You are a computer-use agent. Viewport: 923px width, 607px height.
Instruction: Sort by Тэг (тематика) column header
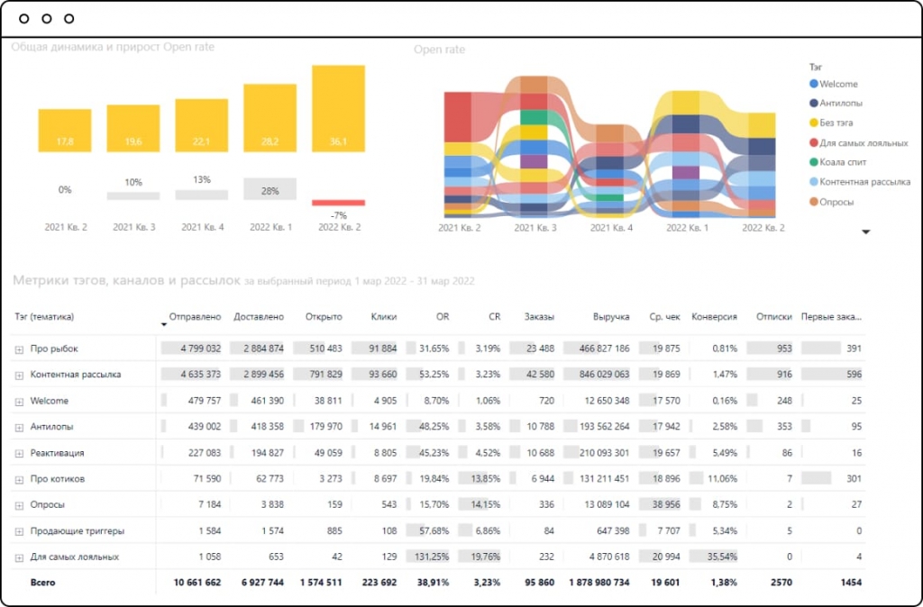tap(44, 316)
